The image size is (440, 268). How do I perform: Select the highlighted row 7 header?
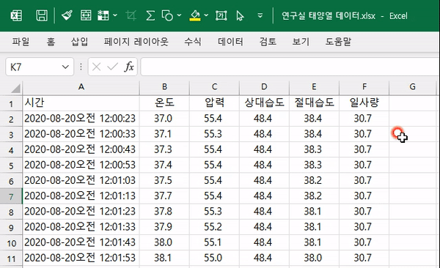tap(11, 196)
